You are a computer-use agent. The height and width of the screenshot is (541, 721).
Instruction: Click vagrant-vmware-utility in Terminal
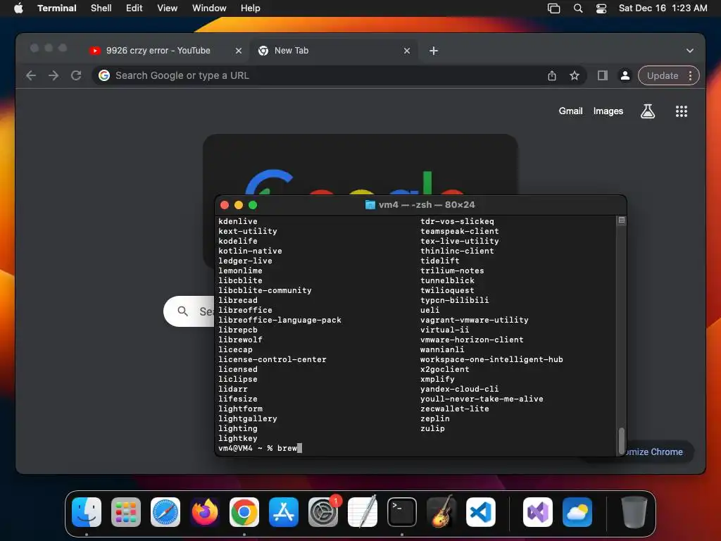[x=474, y=320]
